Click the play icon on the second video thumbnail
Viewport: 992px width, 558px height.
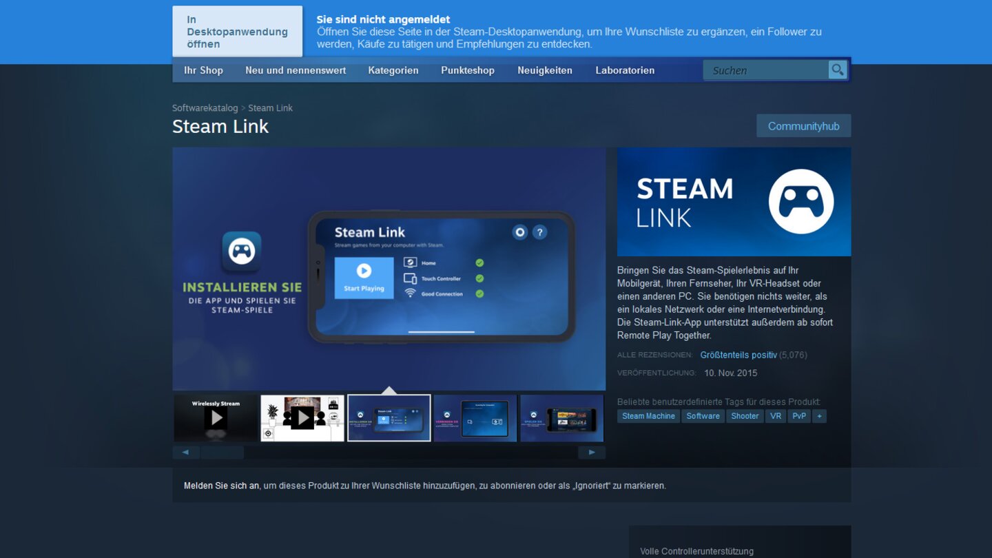pos(302,417)
